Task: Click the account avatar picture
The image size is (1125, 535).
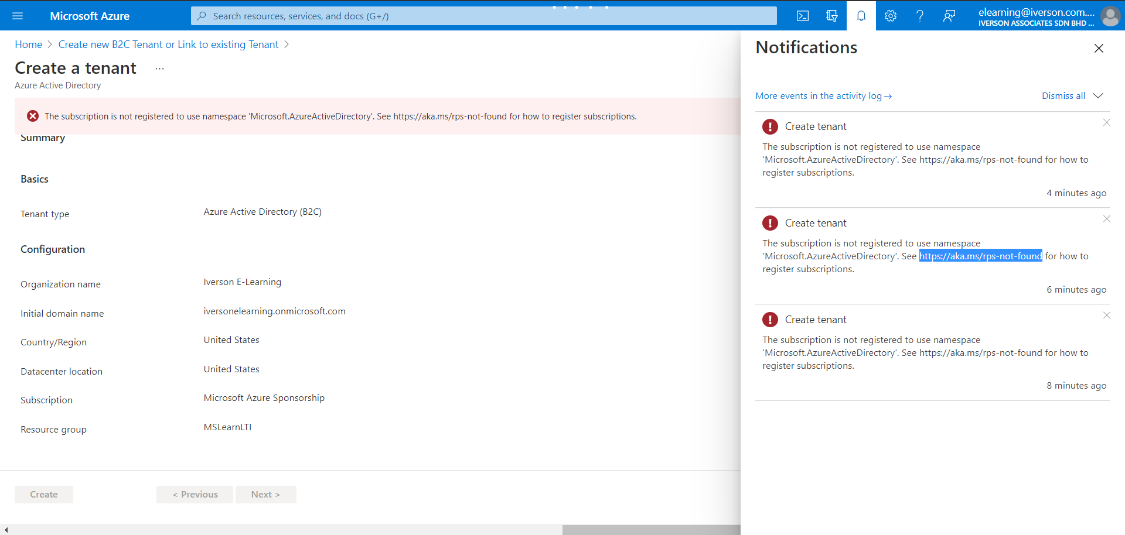Action: coord(1110,16)
